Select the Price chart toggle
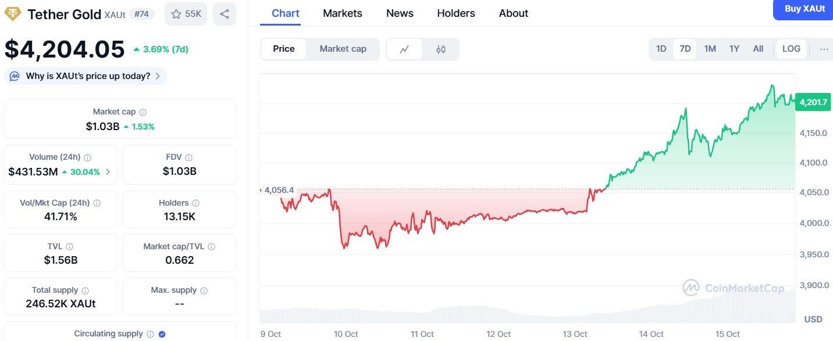The image size is (833, 341). point(284,49)
